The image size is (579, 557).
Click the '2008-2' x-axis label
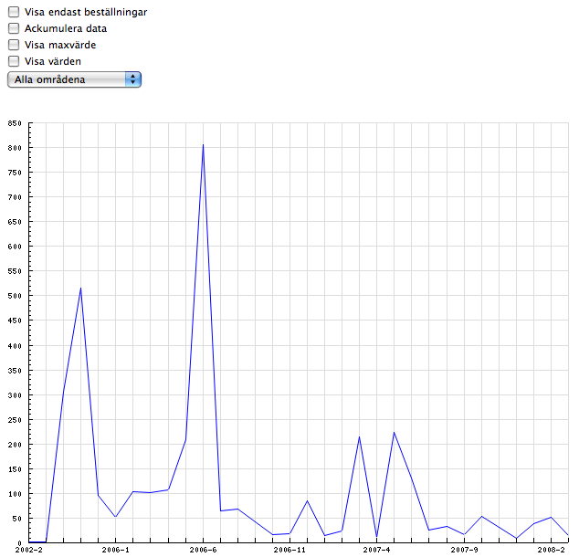pos(551,551)
